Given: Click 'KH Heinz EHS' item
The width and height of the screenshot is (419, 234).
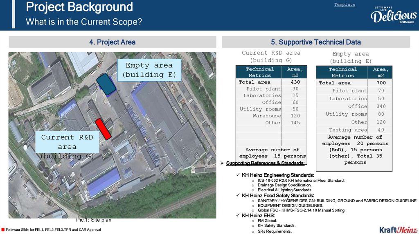Looking at the screenshot, I should click(x=258, y=216).
